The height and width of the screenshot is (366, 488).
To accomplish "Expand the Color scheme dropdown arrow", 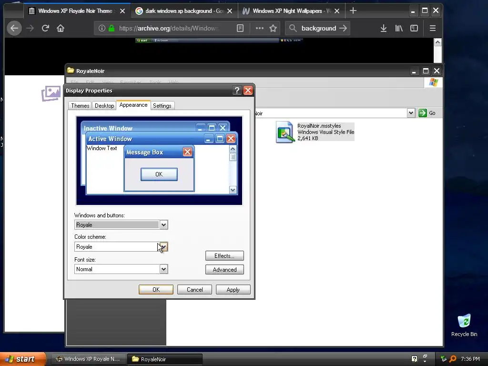I will click(164, 247).
